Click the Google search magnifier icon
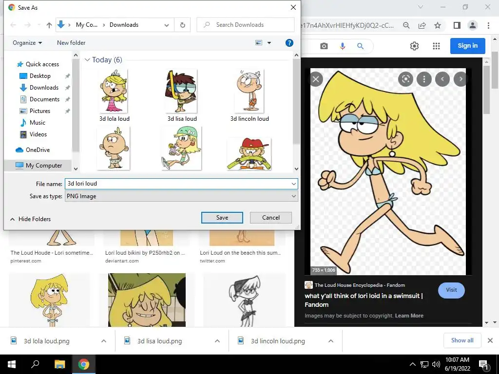The image size is (499, 374). click(x=360, y=46)
